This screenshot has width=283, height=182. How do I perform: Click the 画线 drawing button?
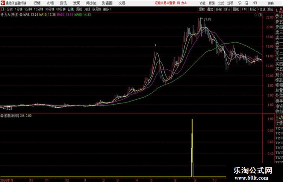pos(236,9)
